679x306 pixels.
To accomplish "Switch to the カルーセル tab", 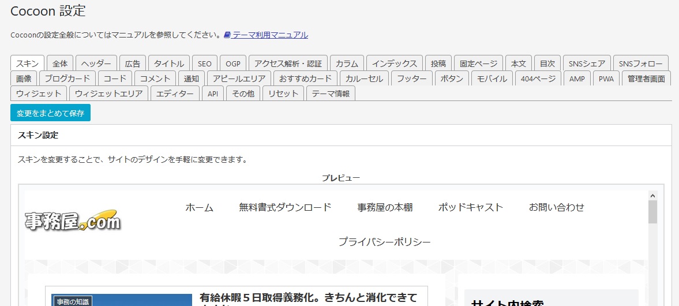I will point(364,79).
